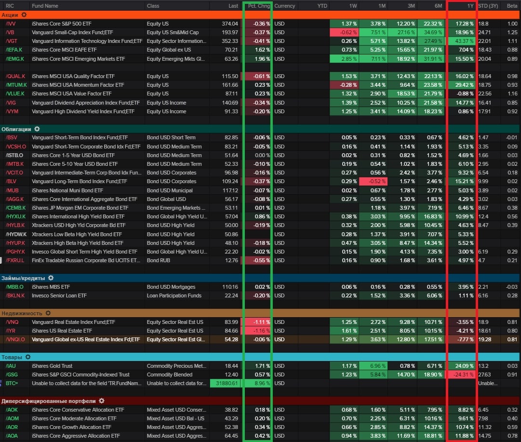Open settings gear beside Товары group
The image size is (521, 442).
[28, 357]
